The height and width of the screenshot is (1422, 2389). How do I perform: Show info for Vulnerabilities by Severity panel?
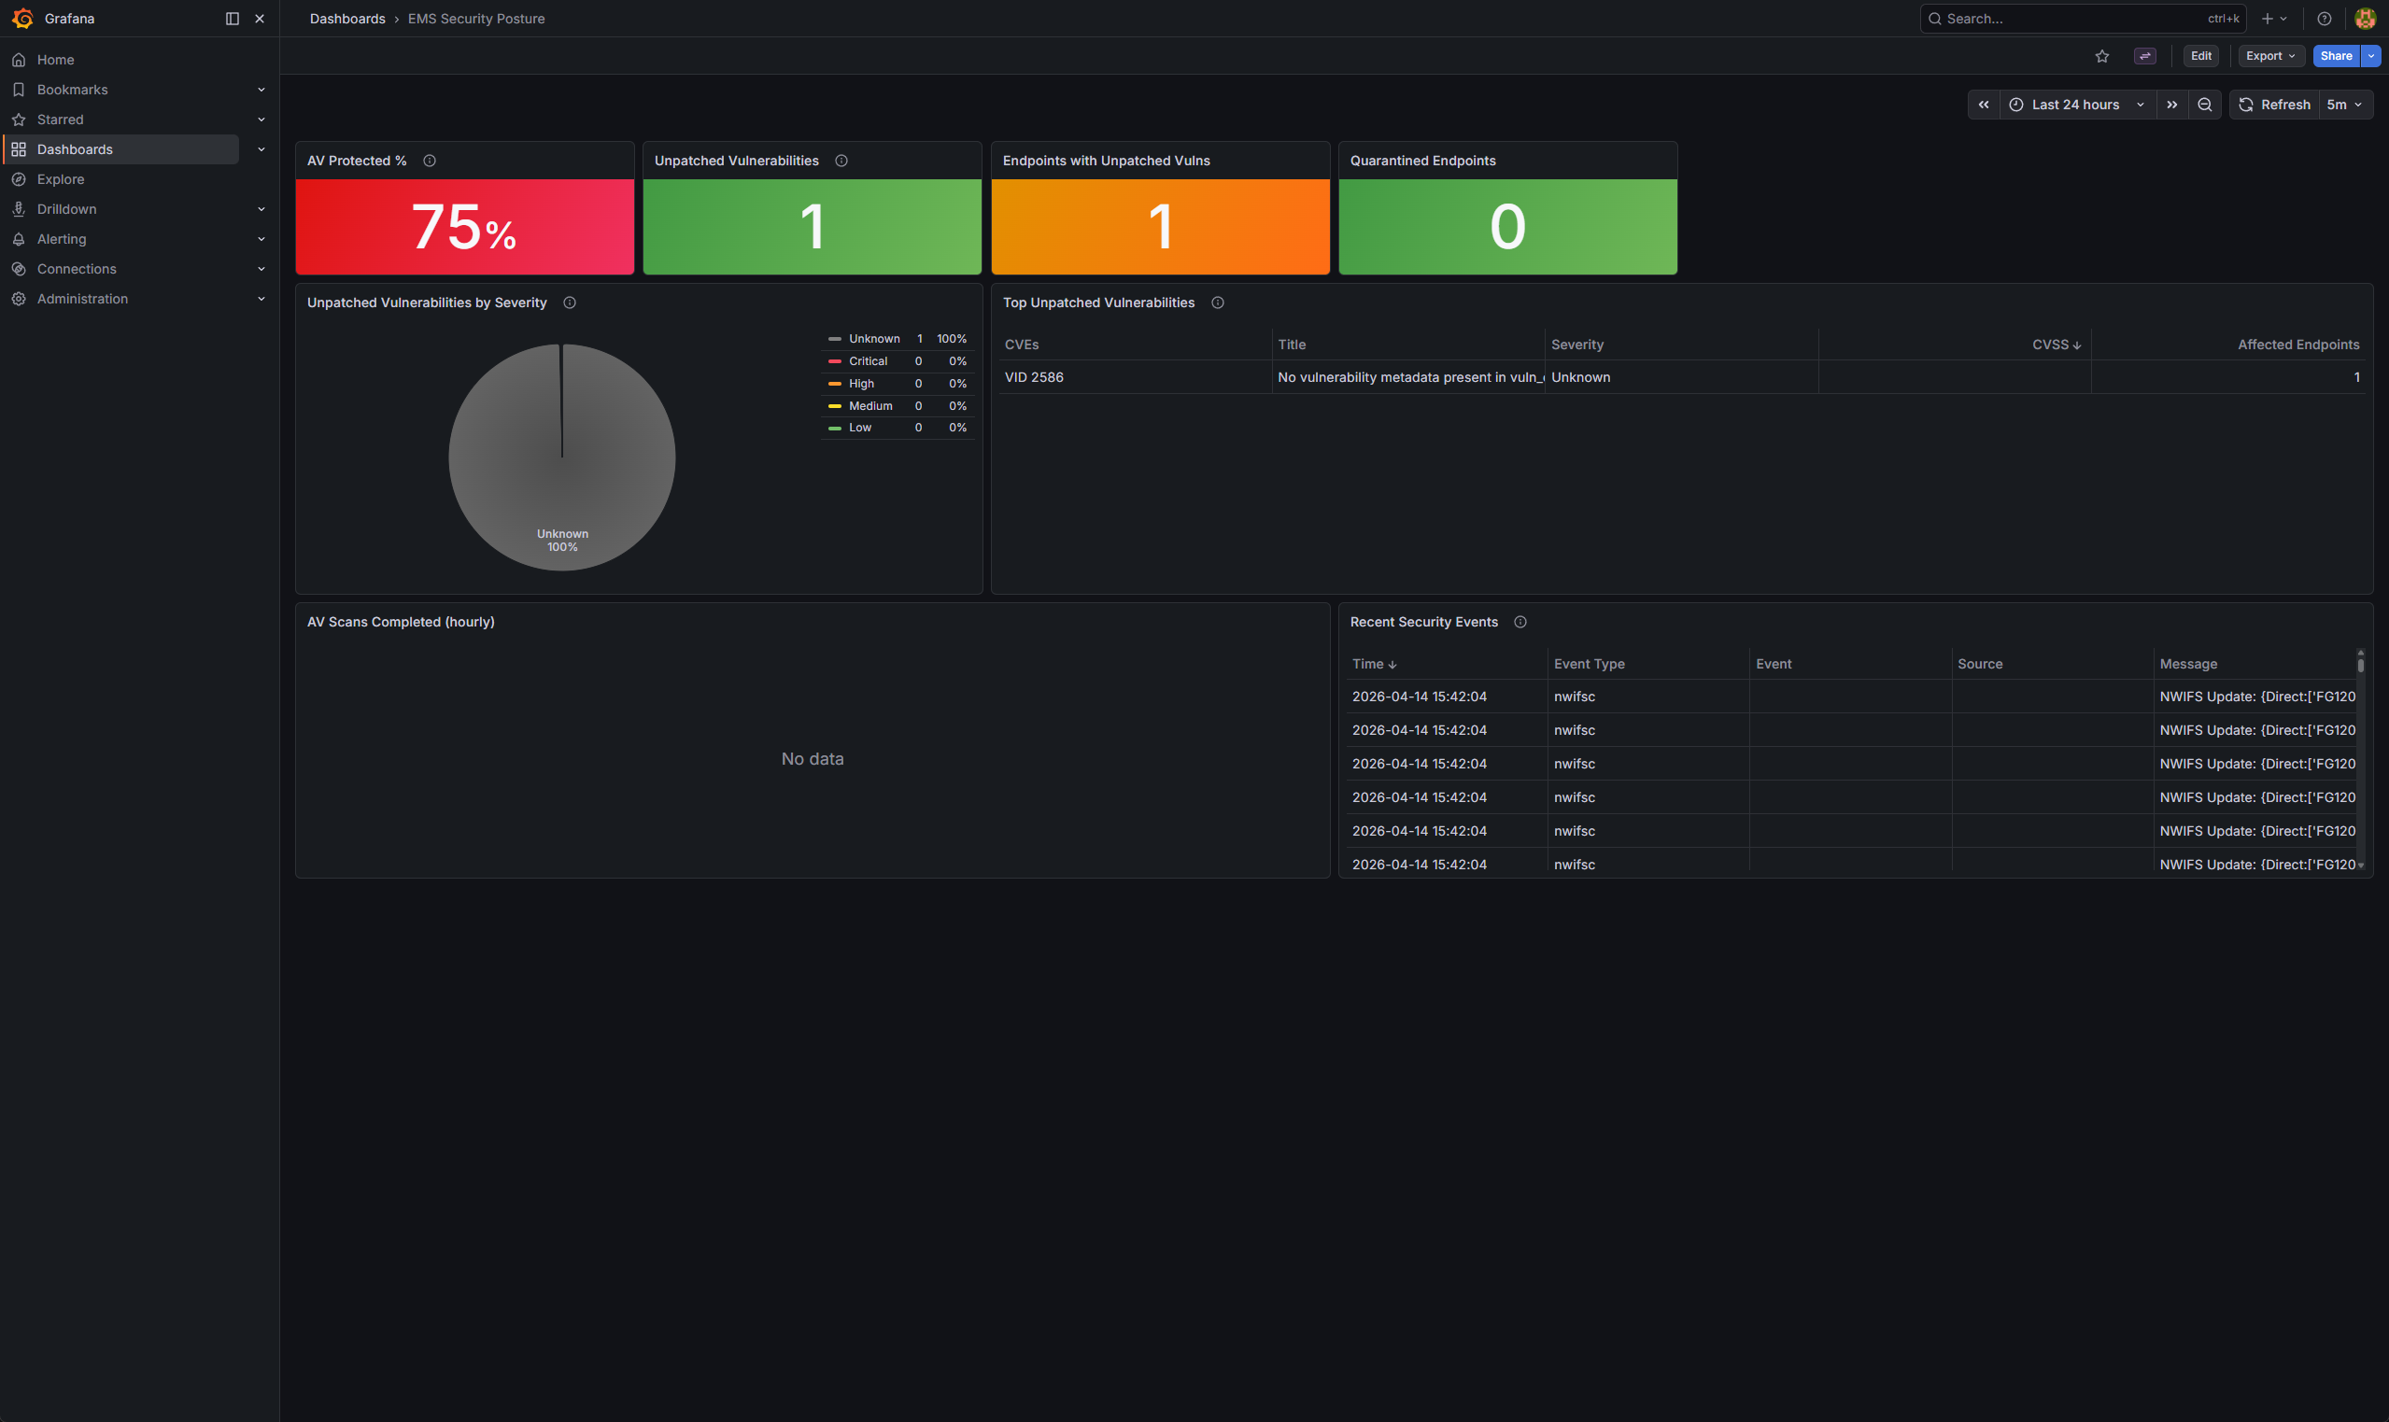(x=569, y=303)
